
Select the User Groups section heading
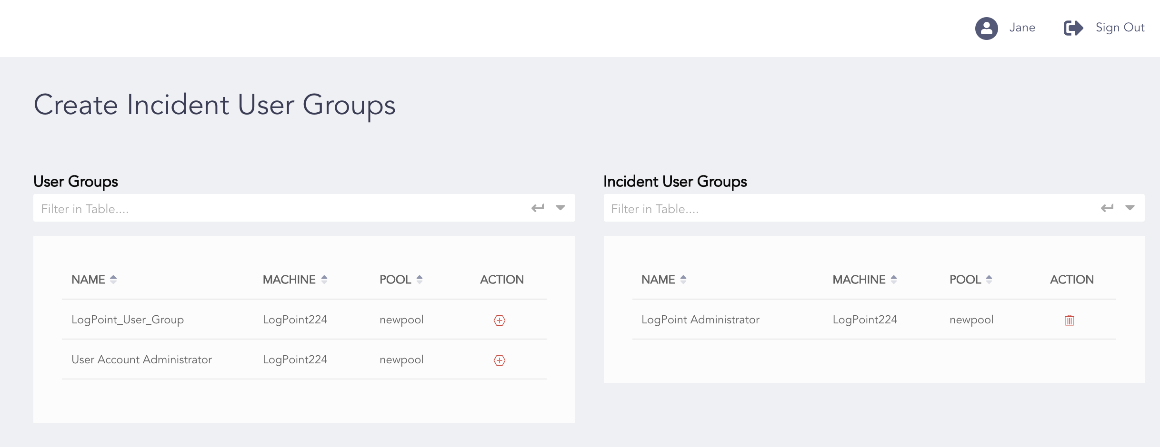coord(75,181)
